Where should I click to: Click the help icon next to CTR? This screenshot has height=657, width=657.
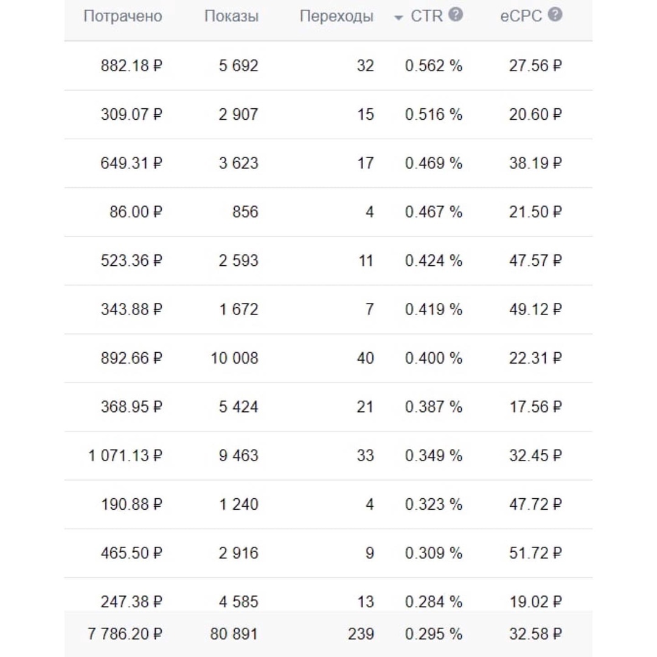coord(456,15)
